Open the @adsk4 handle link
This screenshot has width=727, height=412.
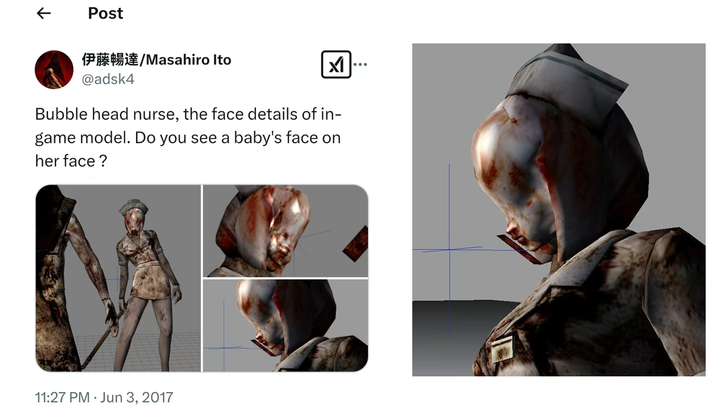coord(108,79)
